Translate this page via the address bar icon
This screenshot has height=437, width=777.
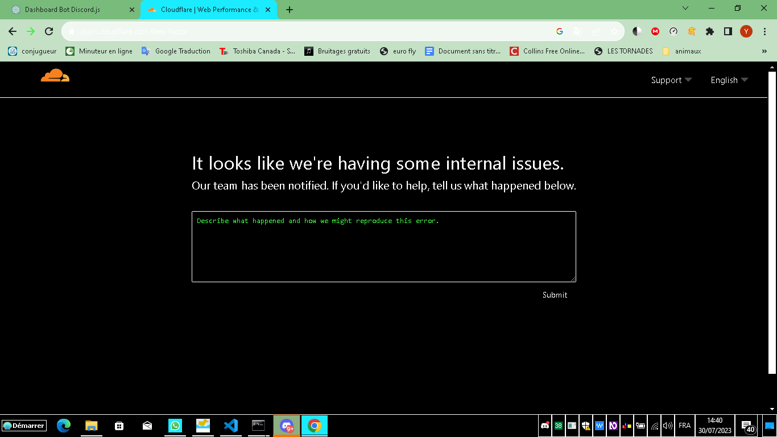coord(577,32)
